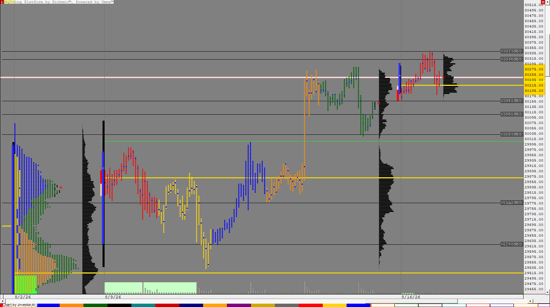Click the 'Chart by Investor/RT' label
The height and width of the screenshot is (307, 550).
coord(19,305)
